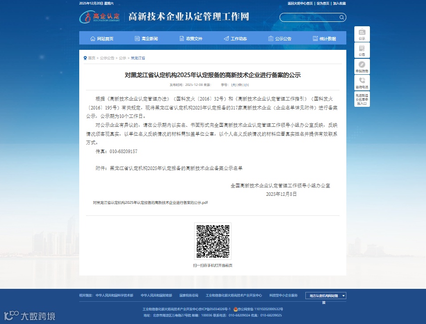Screen dimensions: 426x324
Task: Click 返回火炬中心首页 link
Action: point(300,4)
